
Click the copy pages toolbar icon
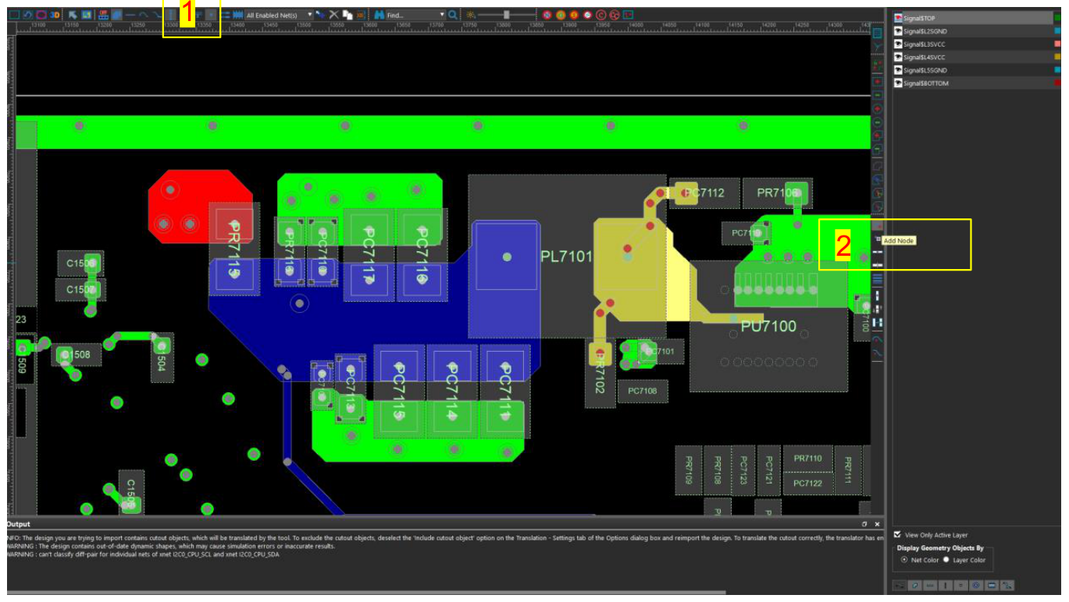[x=347, y=15]
